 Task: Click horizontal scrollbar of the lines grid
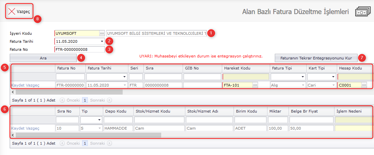tap(87, 135)
